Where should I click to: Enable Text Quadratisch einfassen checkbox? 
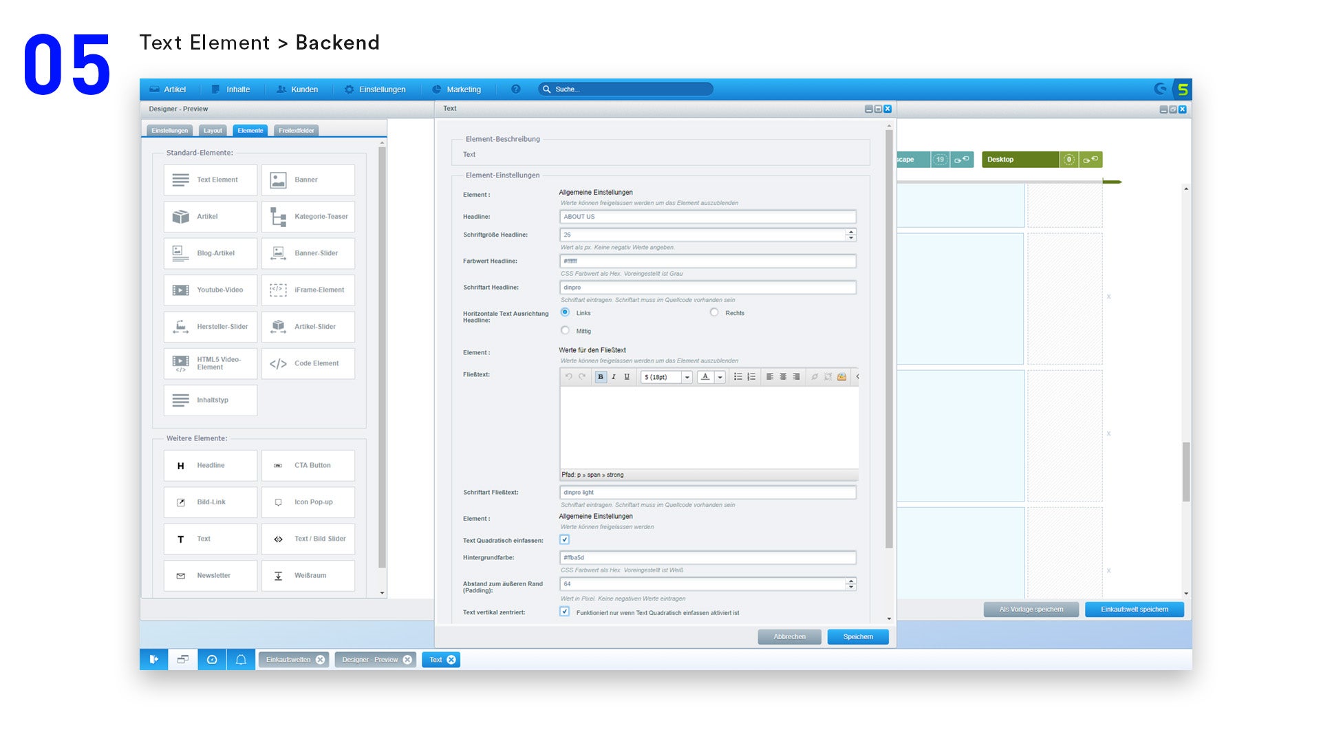tap(564, 540)
